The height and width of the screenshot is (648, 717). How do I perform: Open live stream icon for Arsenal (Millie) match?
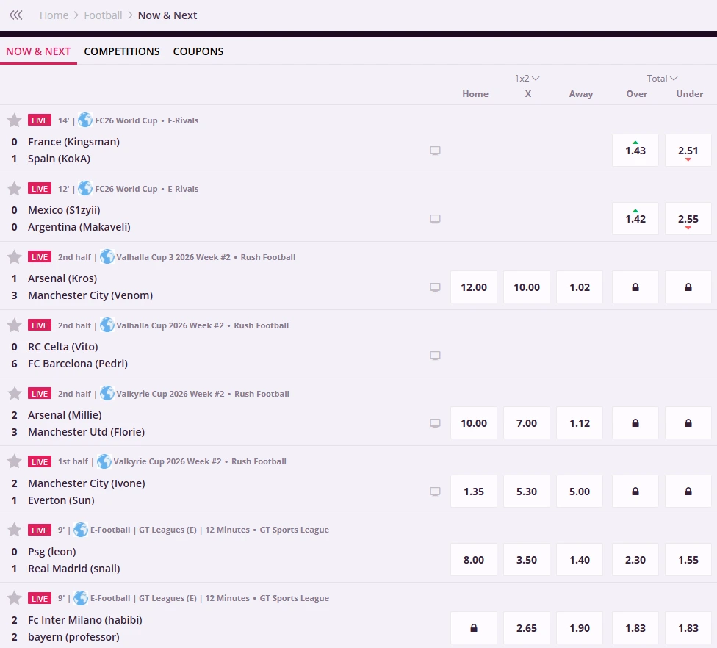click(x=435, y=423)
